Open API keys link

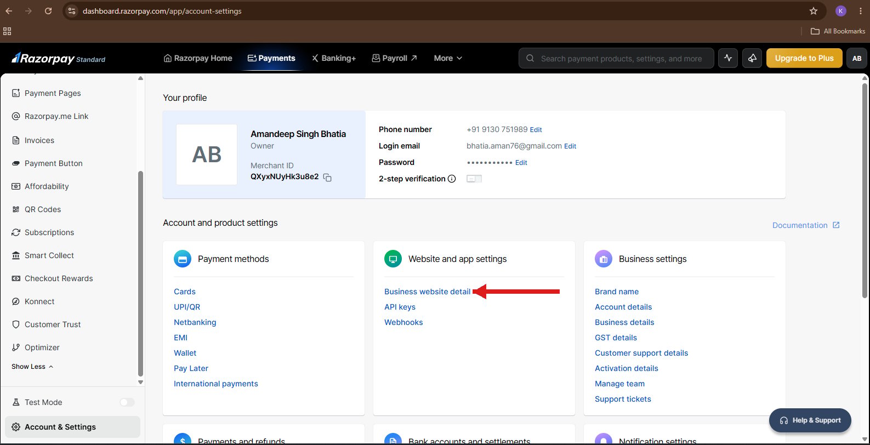(400, 307)
